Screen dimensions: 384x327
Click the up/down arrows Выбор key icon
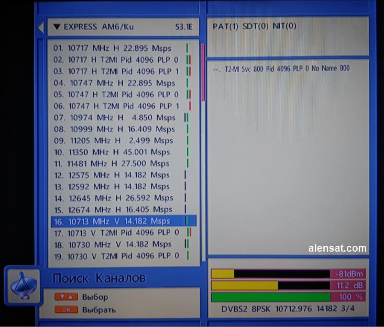tap(66, 297)
